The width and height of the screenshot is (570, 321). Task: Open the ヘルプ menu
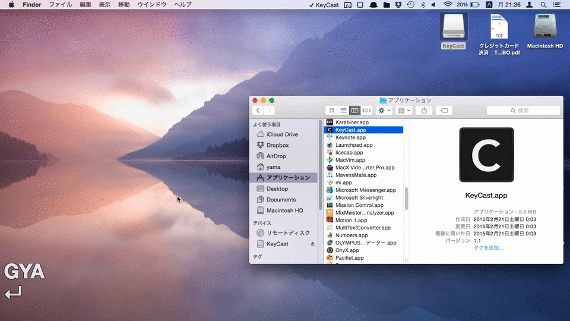pyautogui.click(x=183, y=5)
